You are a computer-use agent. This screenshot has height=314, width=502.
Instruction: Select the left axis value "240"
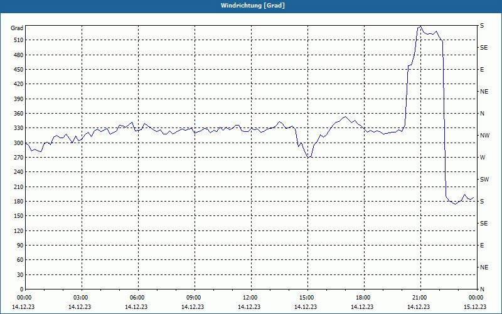[x=19, y=171]
